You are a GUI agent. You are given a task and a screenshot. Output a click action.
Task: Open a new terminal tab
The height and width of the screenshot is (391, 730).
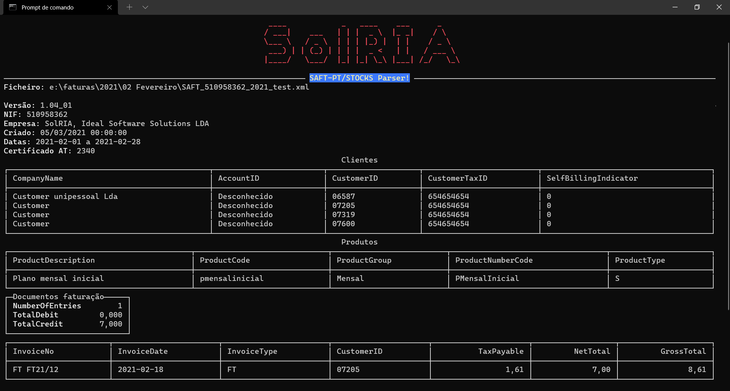(129, 7)
